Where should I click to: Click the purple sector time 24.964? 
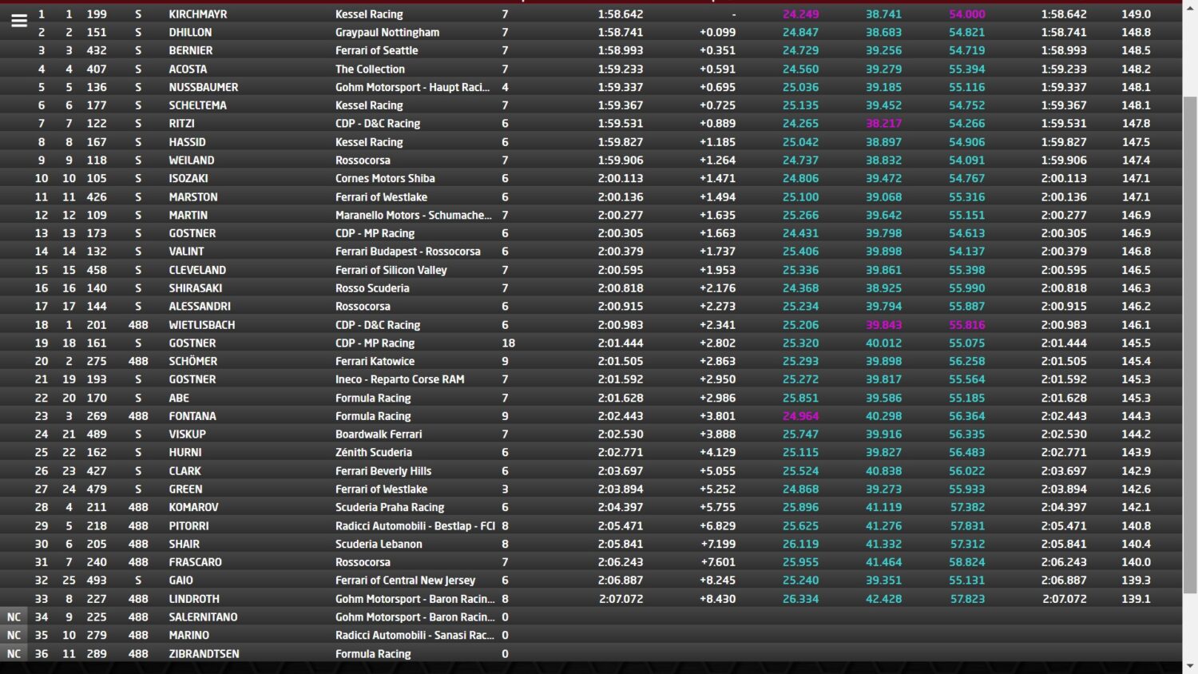pos(800,416)
